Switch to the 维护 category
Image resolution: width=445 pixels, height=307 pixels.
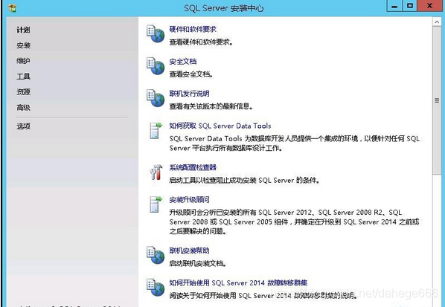23,61
